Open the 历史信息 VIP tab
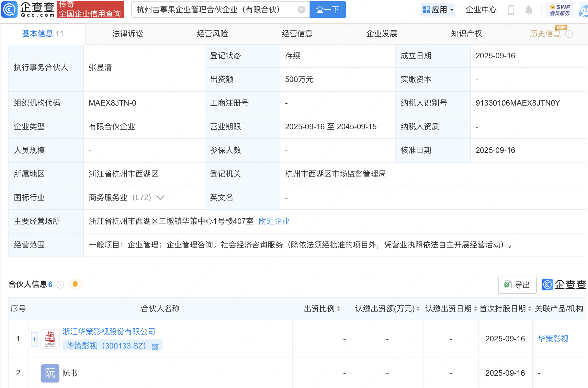 (x=545, y=34)
